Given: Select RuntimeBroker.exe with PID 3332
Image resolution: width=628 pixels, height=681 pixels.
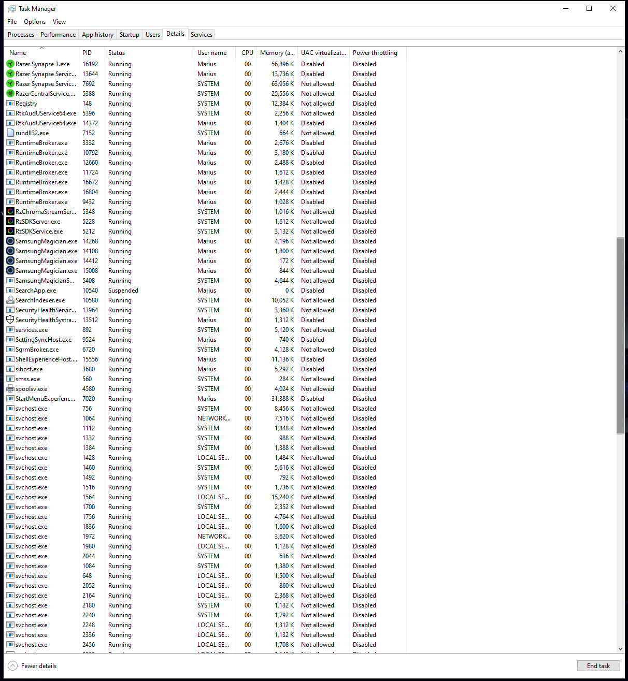Looking at the screenshot, I should point(205,143).
